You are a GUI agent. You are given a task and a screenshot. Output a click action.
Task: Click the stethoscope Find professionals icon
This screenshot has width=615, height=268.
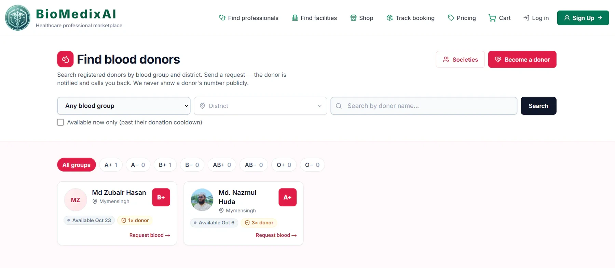[222, 18]
